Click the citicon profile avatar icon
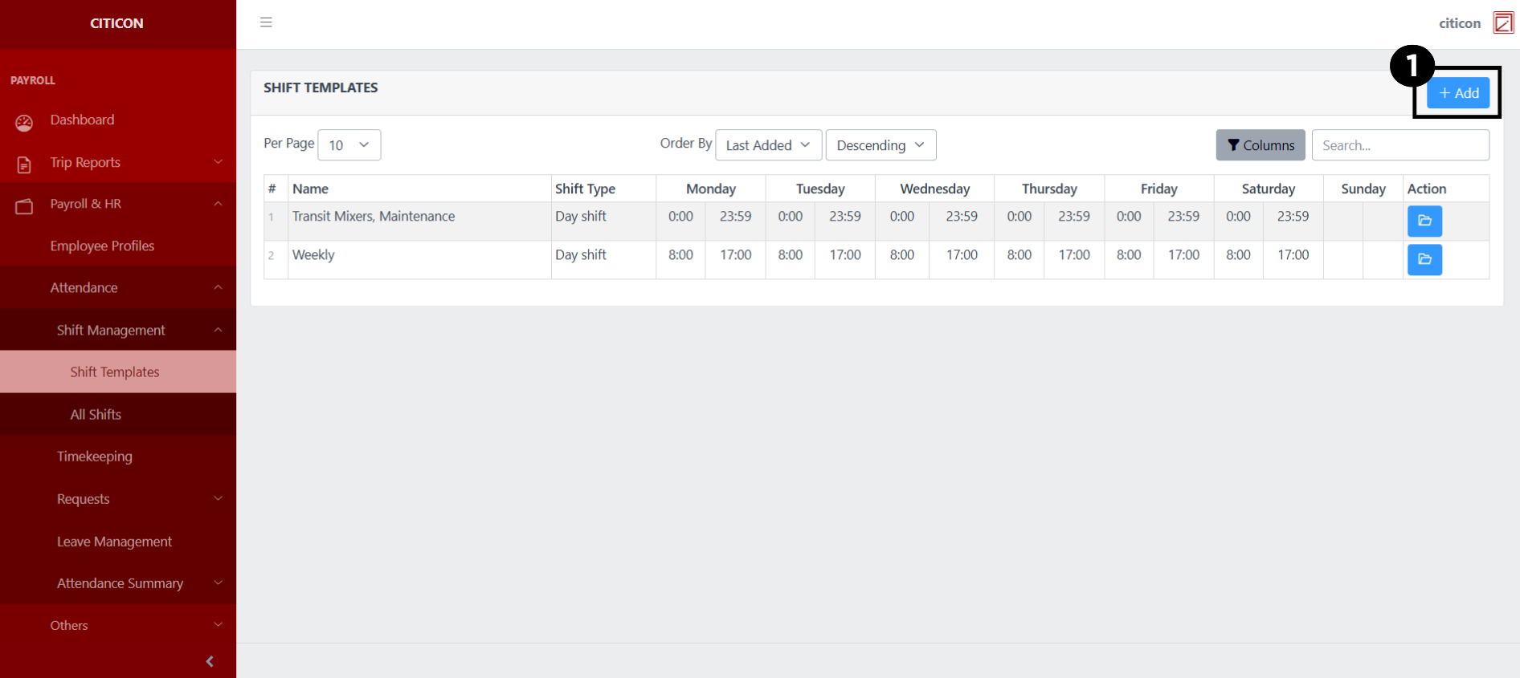This screenshot has width=1520, height=678. (x=1502, y=23)
